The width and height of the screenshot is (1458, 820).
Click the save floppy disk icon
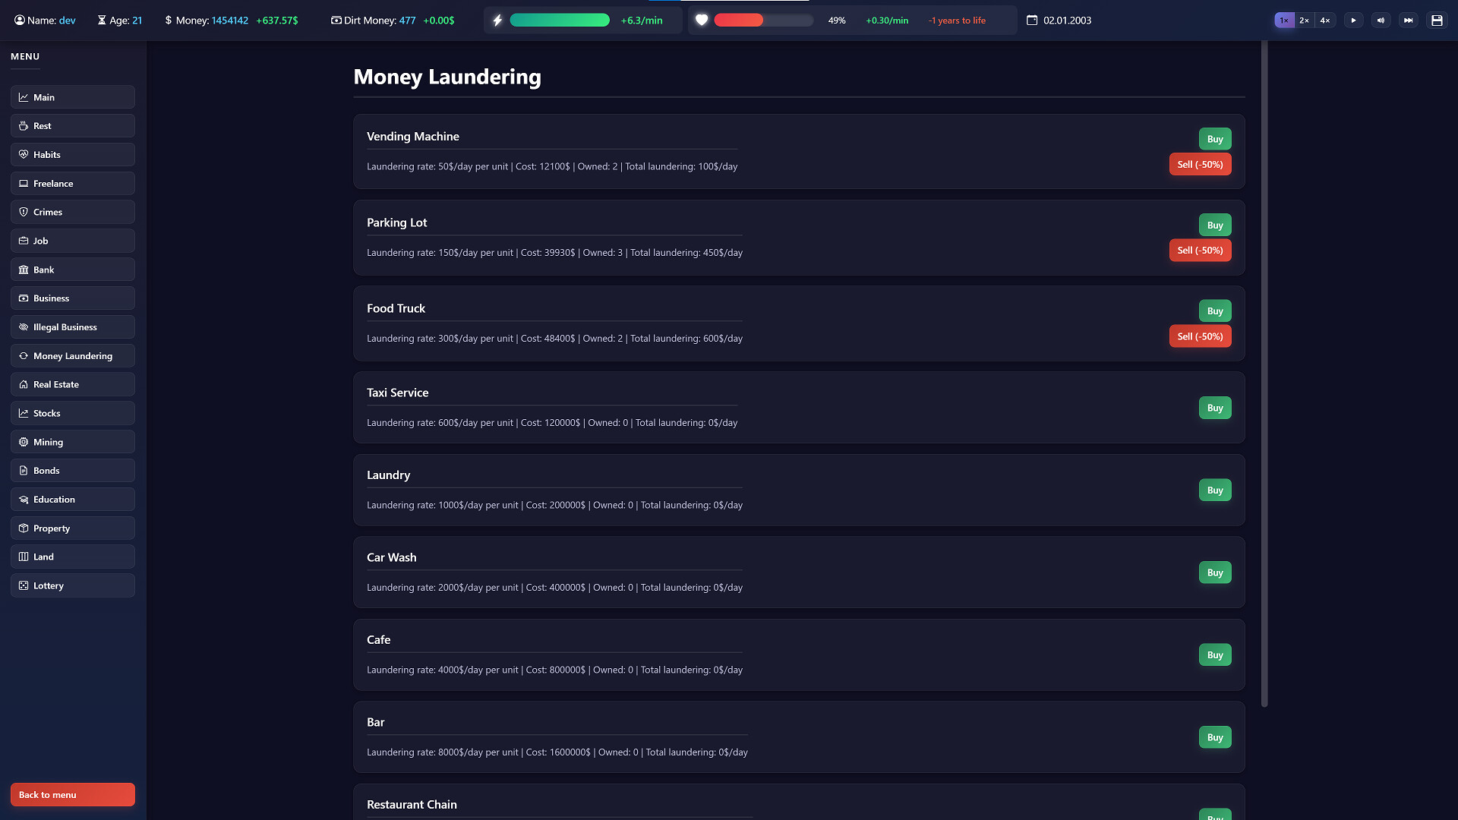(1437, 20)
